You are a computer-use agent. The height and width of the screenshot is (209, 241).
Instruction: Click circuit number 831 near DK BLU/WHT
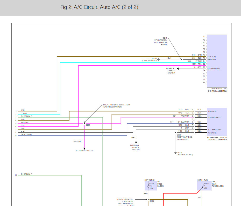172,122
